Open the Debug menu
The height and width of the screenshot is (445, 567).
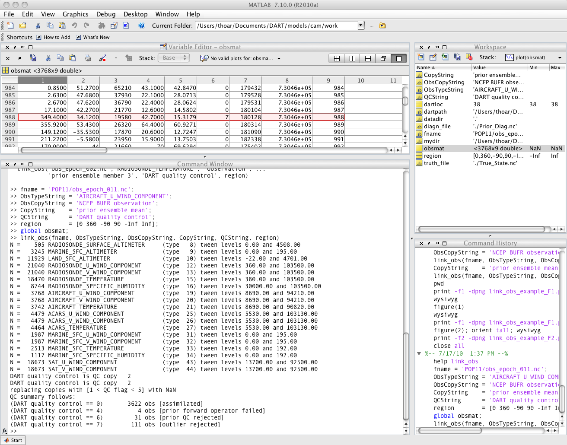[106, 14]
